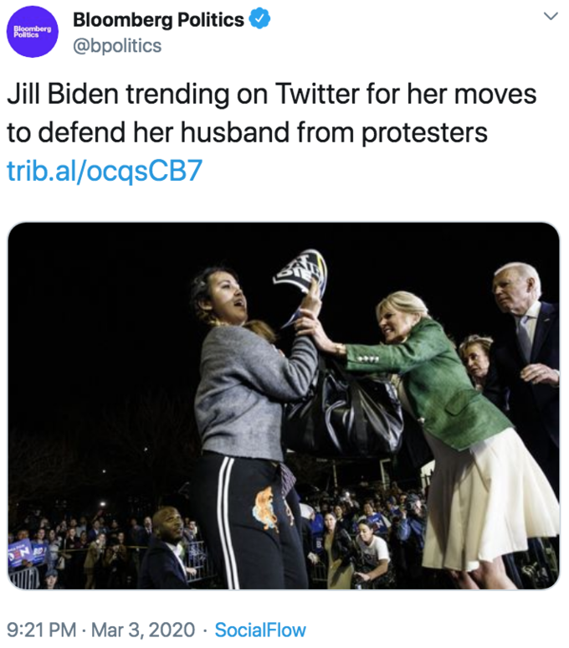The height and width of the screenshot is (648, 569).
Task: Click the 9:21 PM timestamp
Action: pyautogui.click(x=38, y=630)
